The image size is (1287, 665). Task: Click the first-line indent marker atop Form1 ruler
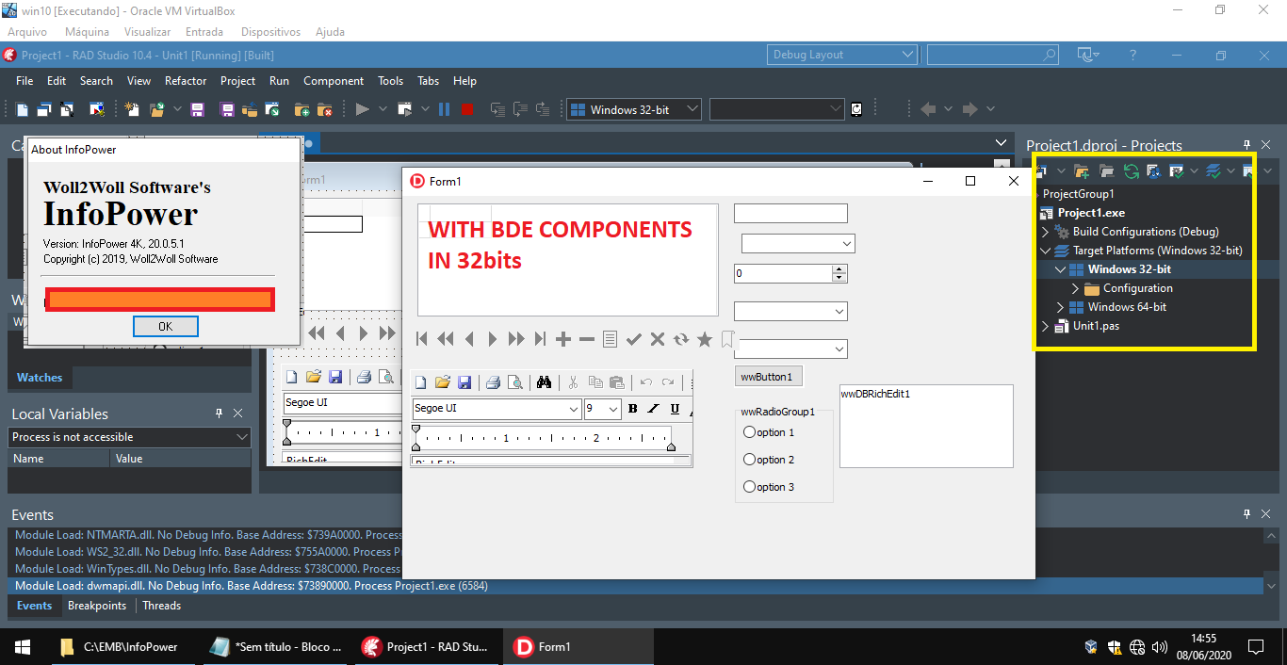click(x=416, y=430)
